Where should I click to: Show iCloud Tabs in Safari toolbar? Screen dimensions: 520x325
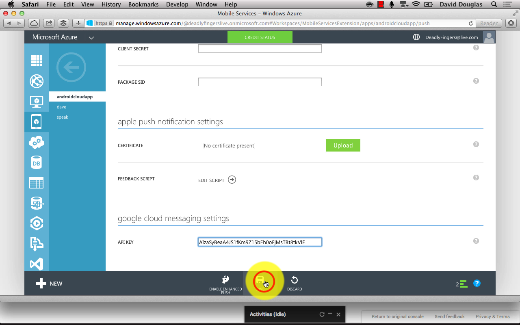pyautogui.click(x=34, y=23)
